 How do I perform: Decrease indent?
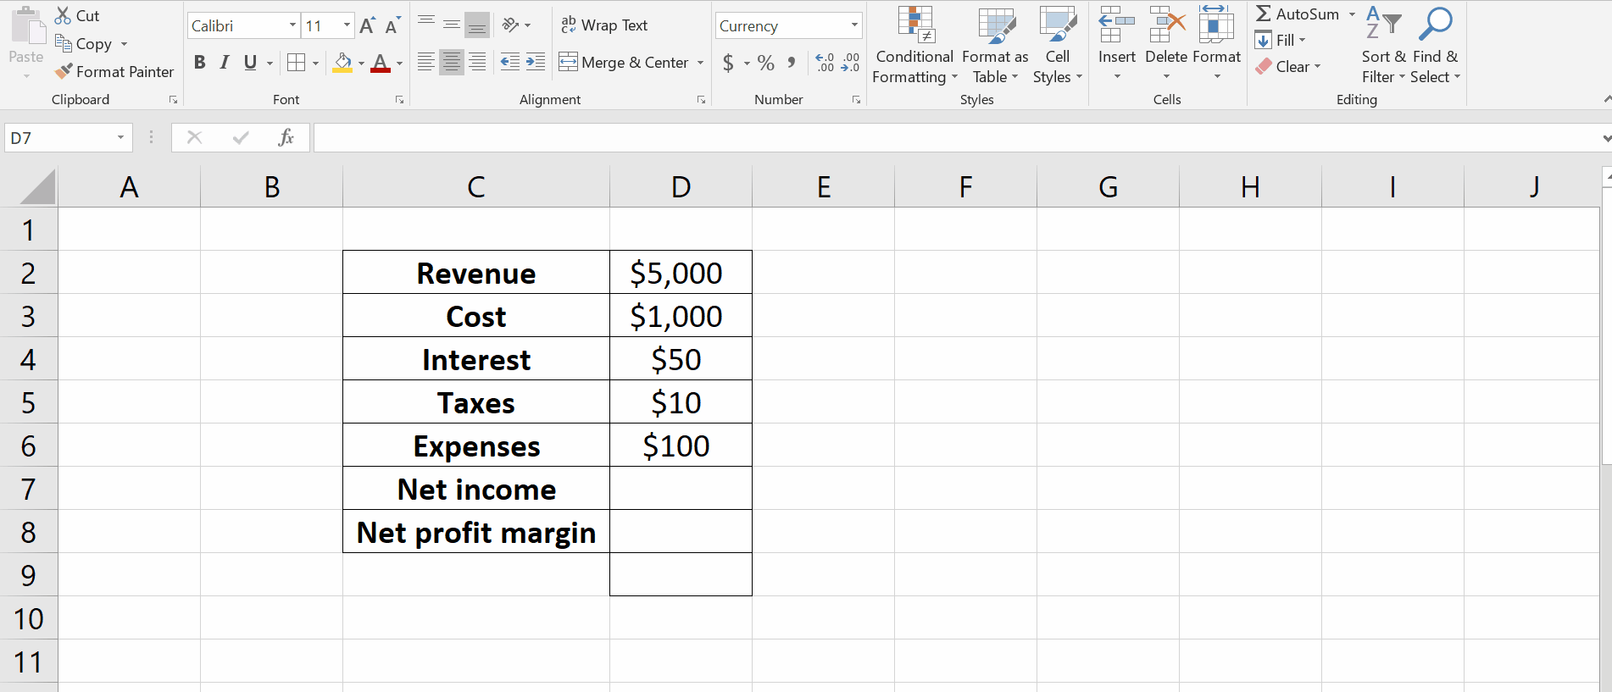click(x=510, y=62)
